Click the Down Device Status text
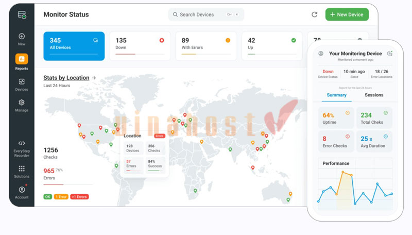 tap(328, 74)
